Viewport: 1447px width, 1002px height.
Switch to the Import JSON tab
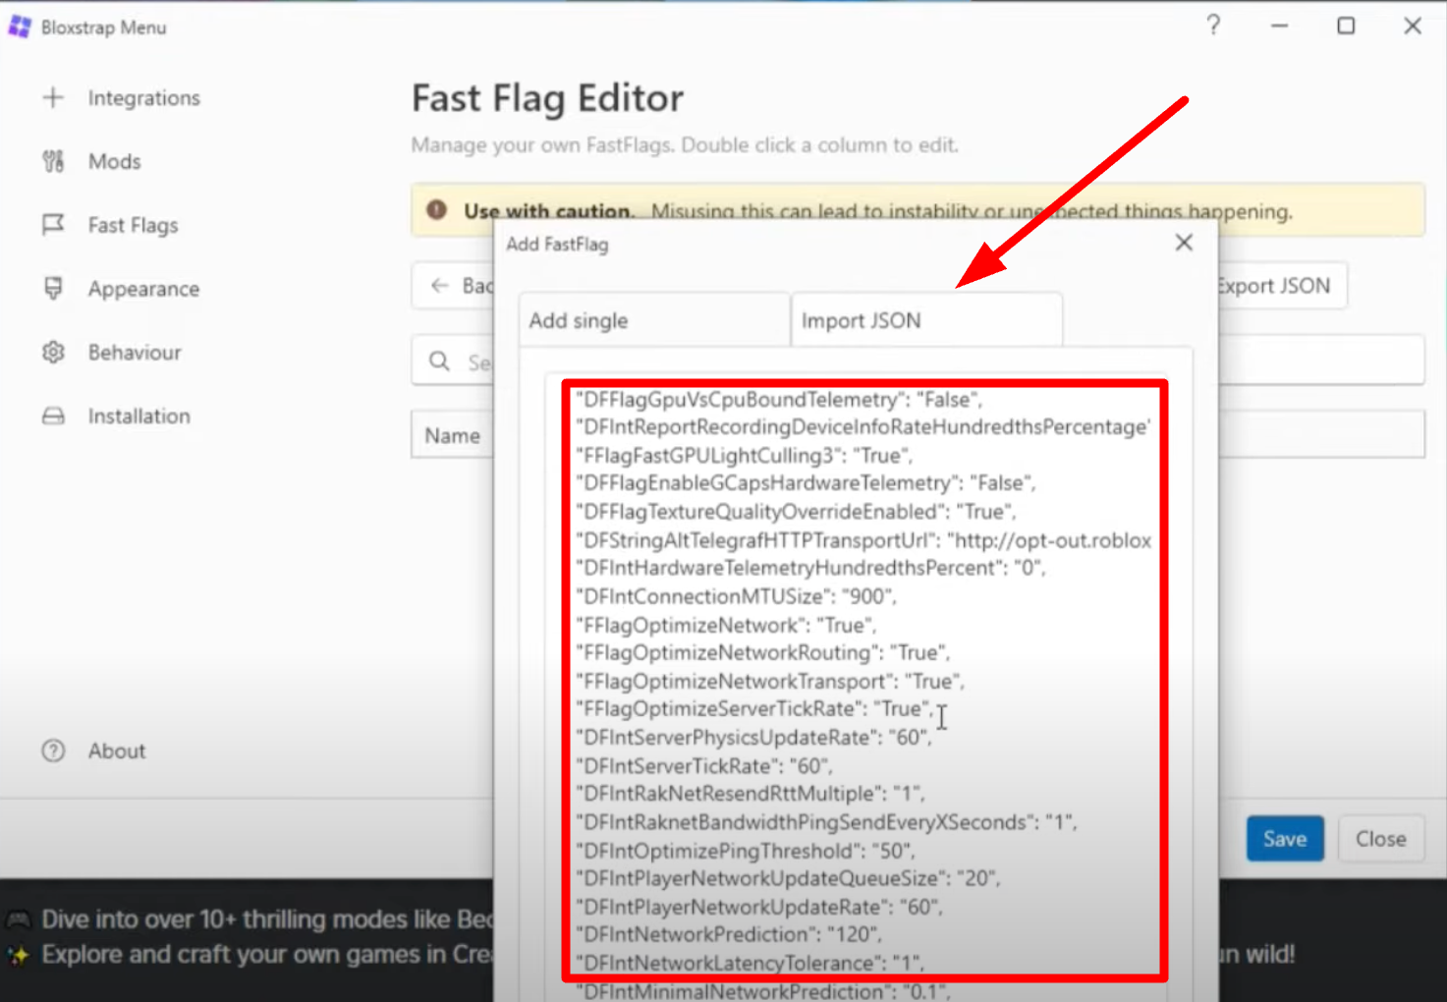click(926, 320)
